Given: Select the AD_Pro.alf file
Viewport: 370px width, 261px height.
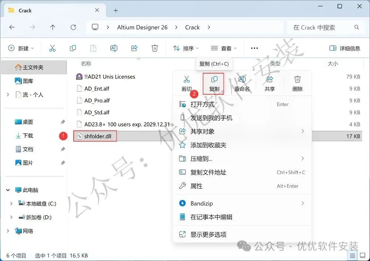Looking at the screenshot, I should (97, 101).
